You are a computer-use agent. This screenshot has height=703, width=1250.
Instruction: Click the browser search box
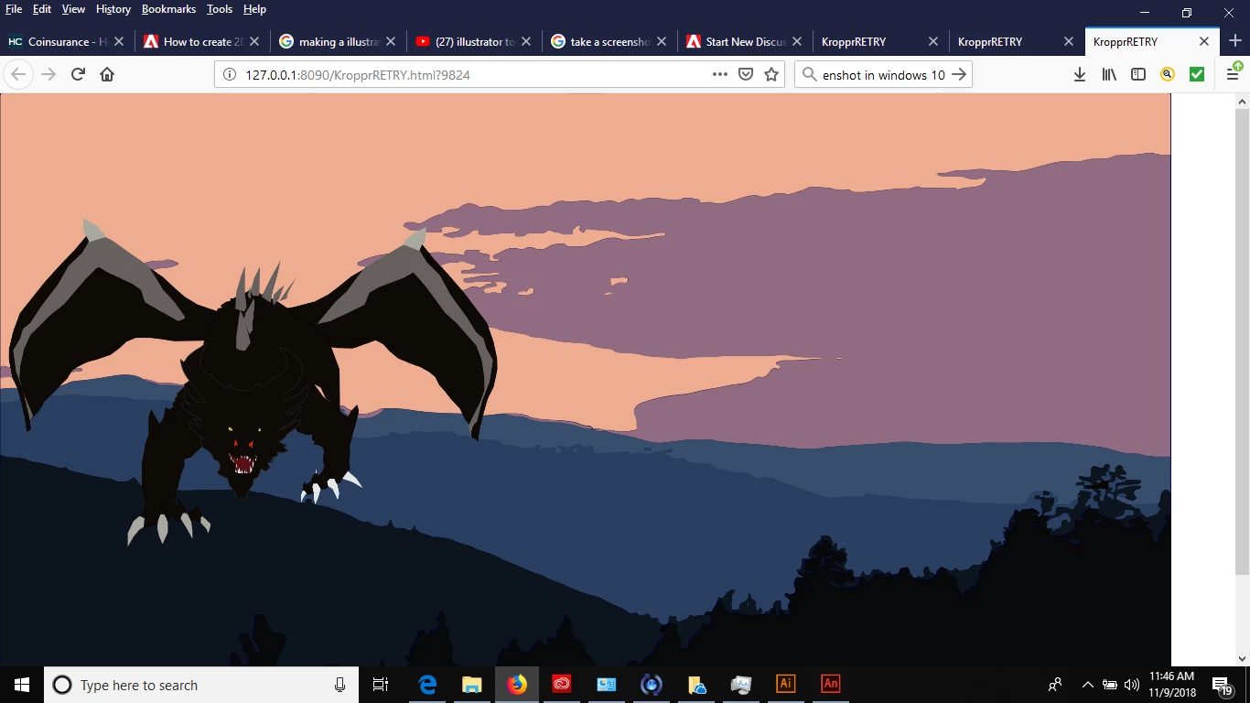click(882, 75)
